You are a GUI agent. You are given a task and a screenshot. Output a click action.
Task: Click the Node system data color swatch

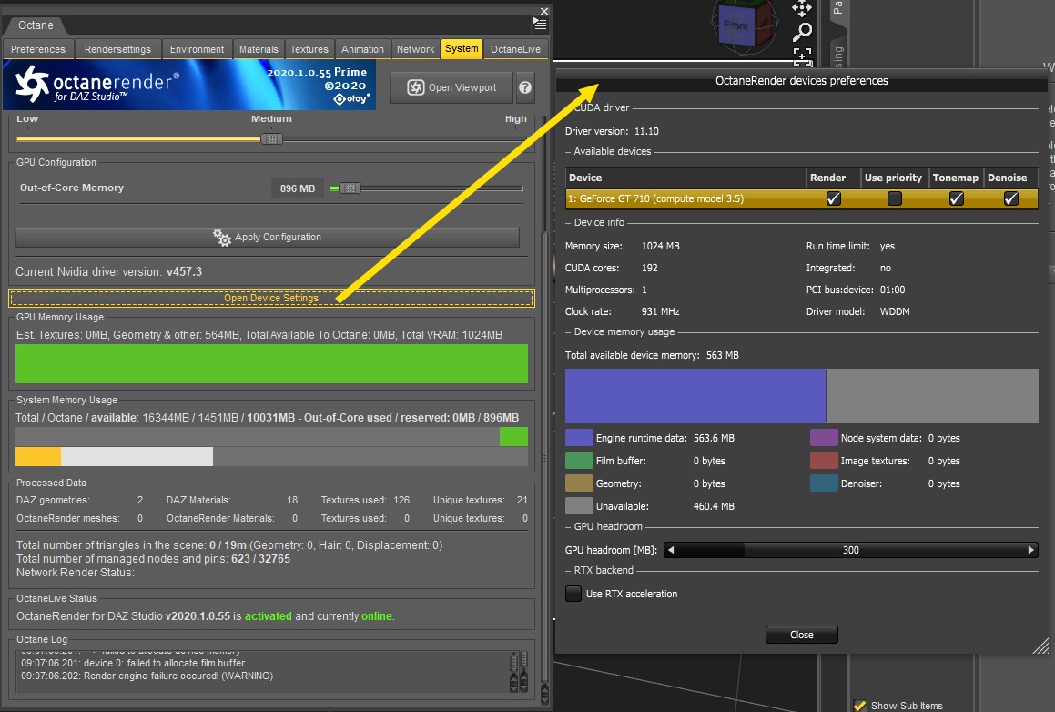[x=824, y=438]
